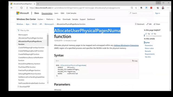The width and height of the screenshot is (173, 97).
Task: Click the browser address bar
Action: coord(75,8)
